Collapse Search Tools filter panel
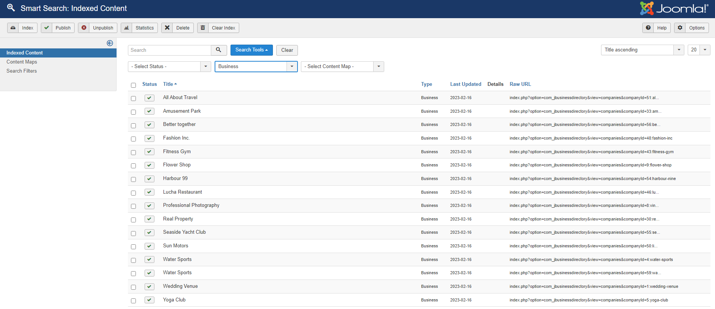The width and height of the screenshot is (715, 309). pyautogui.click(x=252, y=50)
